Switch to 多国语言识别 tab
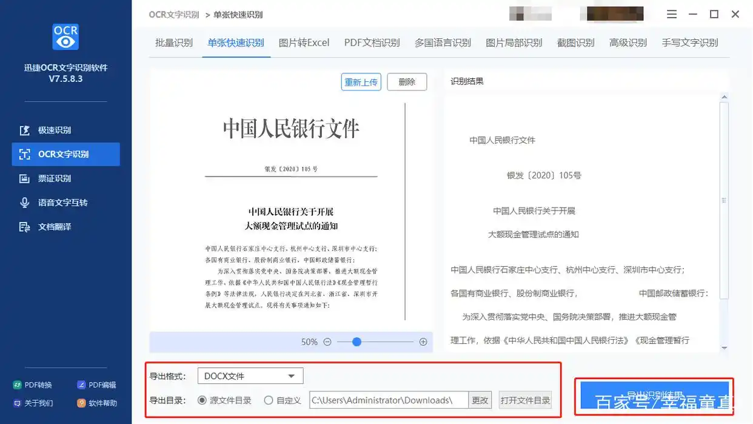 443,42
